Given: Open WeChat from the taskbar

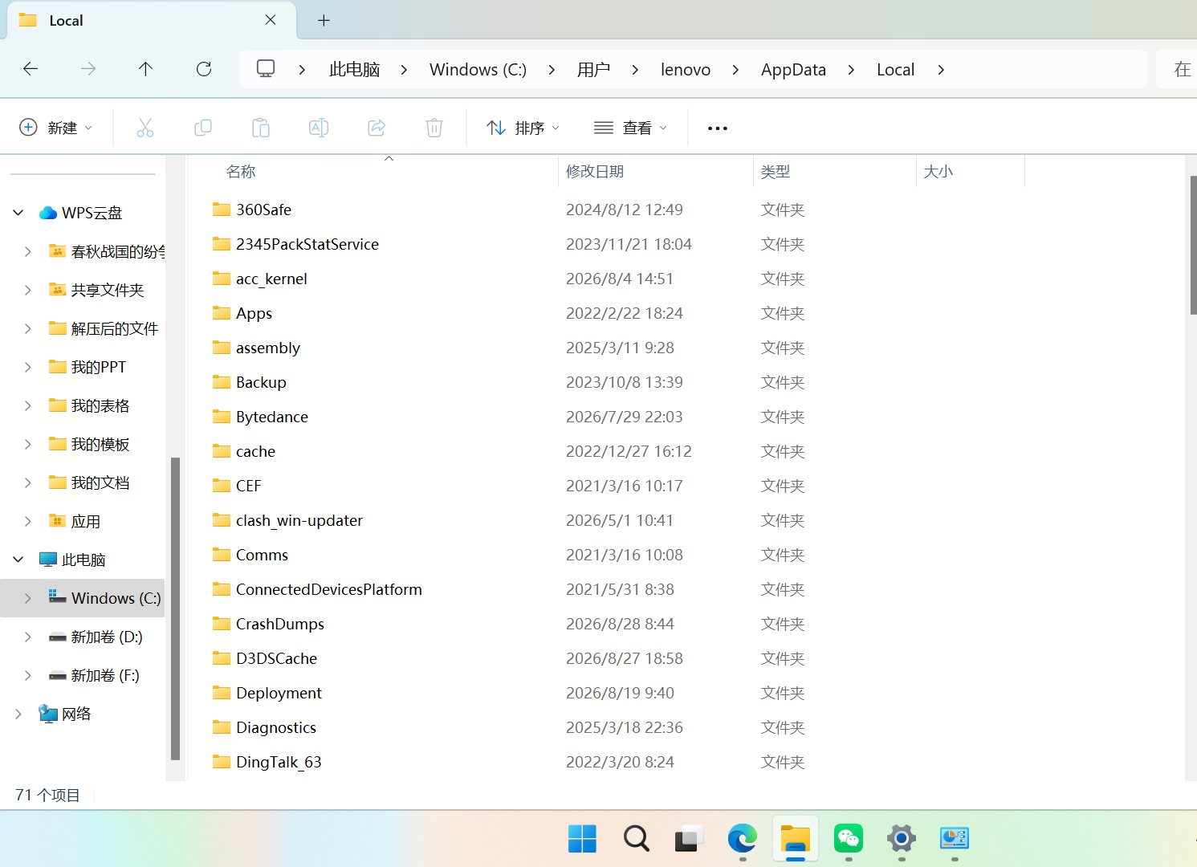Looking at the screenshot, I should click(849, 839).
